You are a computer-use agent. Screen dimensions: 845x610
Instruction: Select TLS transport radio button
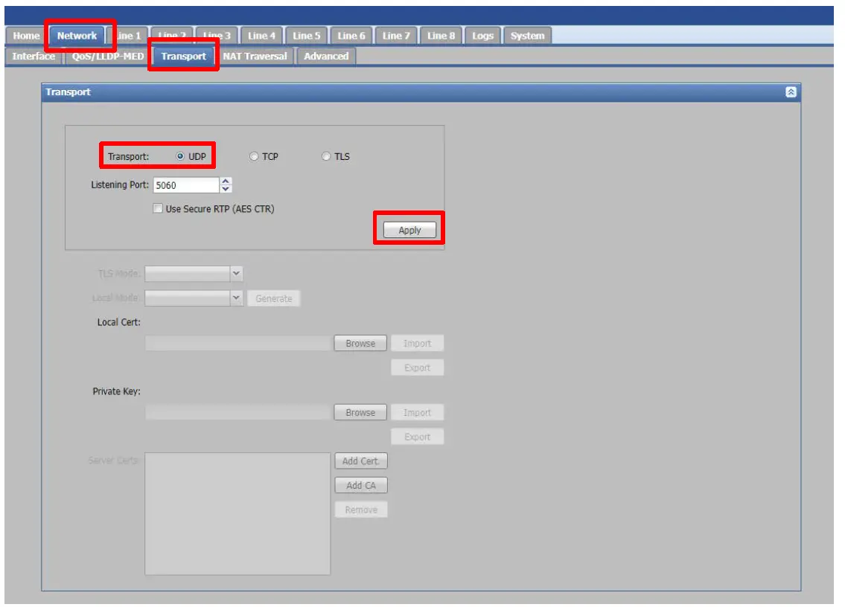(x=326, y=156)
